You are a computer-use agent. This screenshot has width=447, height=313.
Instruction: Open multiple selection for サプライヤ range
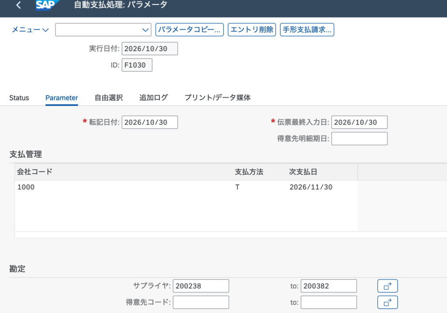[x=388, y=286]
